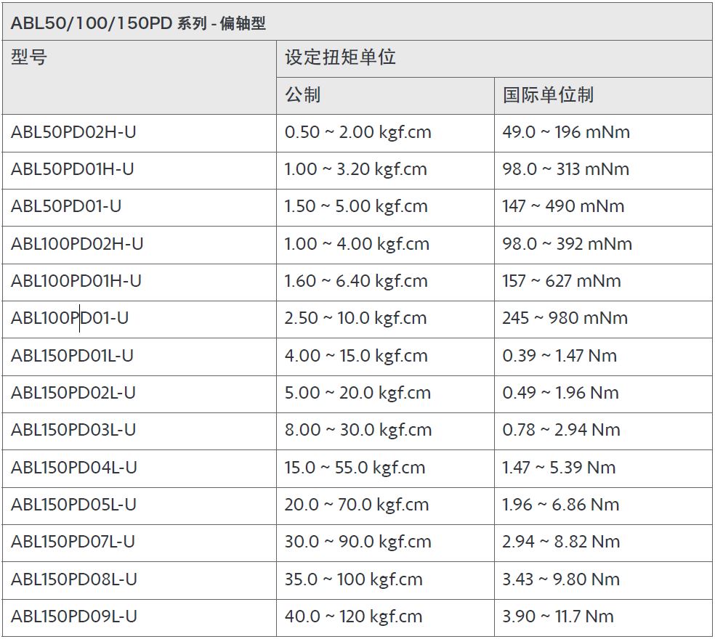The image size is (715, 639).
Task: Click the 1.50 ~ 5.00 kgf.cm value
Action: tap(355, 206)
